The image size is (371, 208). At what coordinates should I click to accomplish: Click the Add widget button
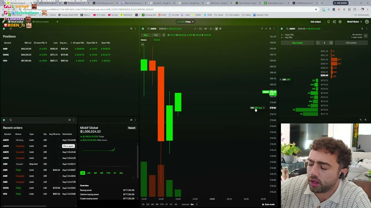316,22
